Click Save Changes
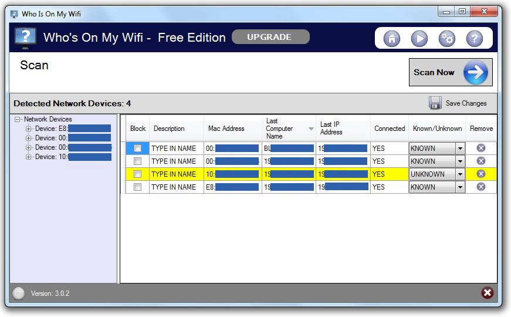This screenshot has width=511, height=317. (x=466, y=103)
